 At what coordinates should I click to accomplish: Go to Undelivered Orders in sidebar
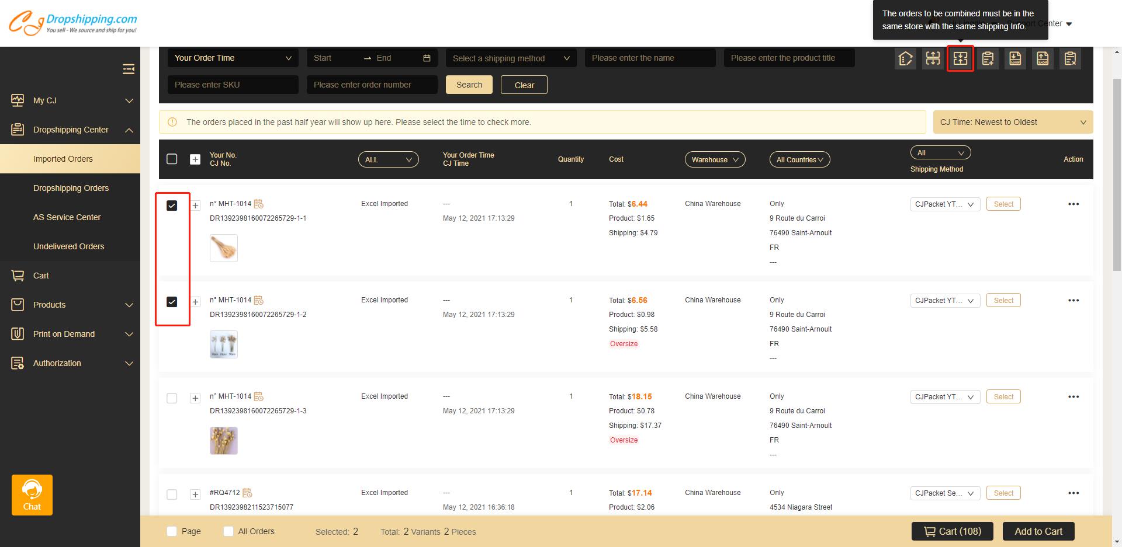coord(68,246)
